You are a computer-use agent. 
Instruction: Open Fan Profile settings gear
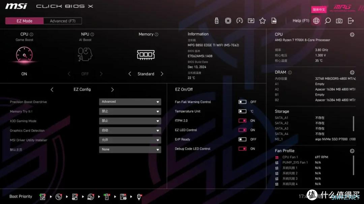tap(352, 151)
